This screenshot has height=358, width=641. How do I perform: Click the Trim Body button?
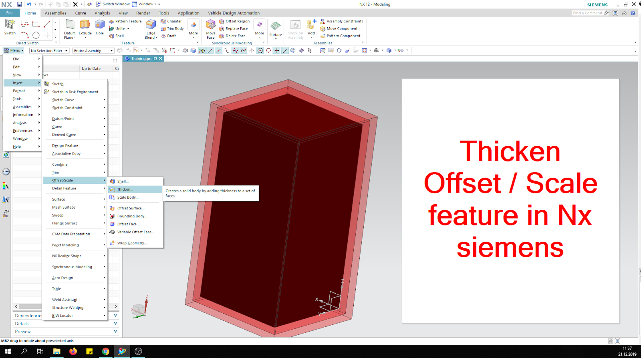click(172, 29)
